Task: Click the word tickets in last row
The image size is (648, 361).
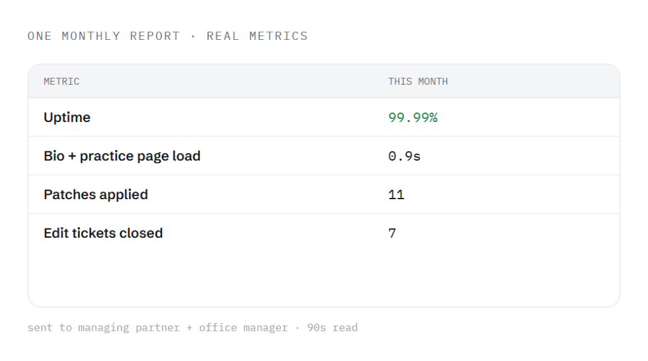Action: tap(94, 233)
